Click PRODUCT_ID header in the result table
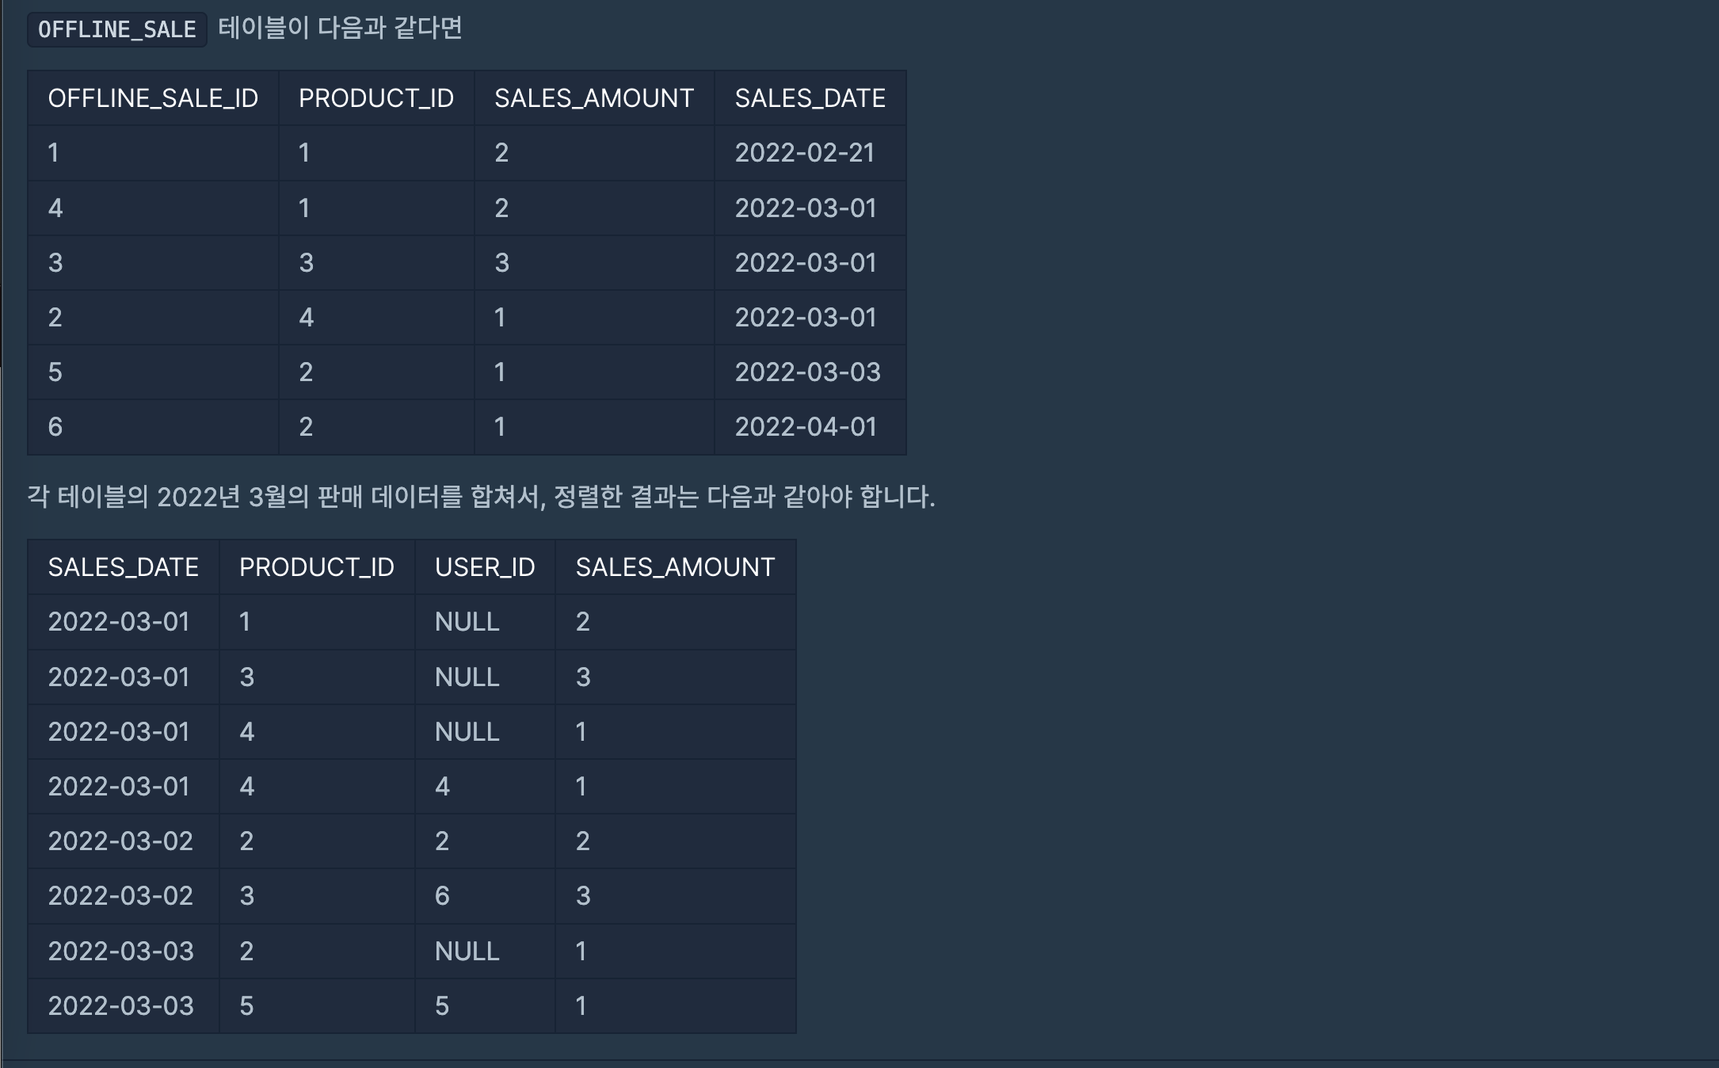This screenshot has width=1719, height=1068. click(316, 567)
